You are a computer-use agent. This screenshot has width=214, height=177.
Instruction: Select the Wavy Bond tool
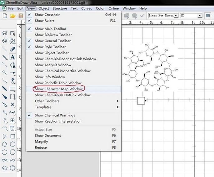(x=4, y=112)
